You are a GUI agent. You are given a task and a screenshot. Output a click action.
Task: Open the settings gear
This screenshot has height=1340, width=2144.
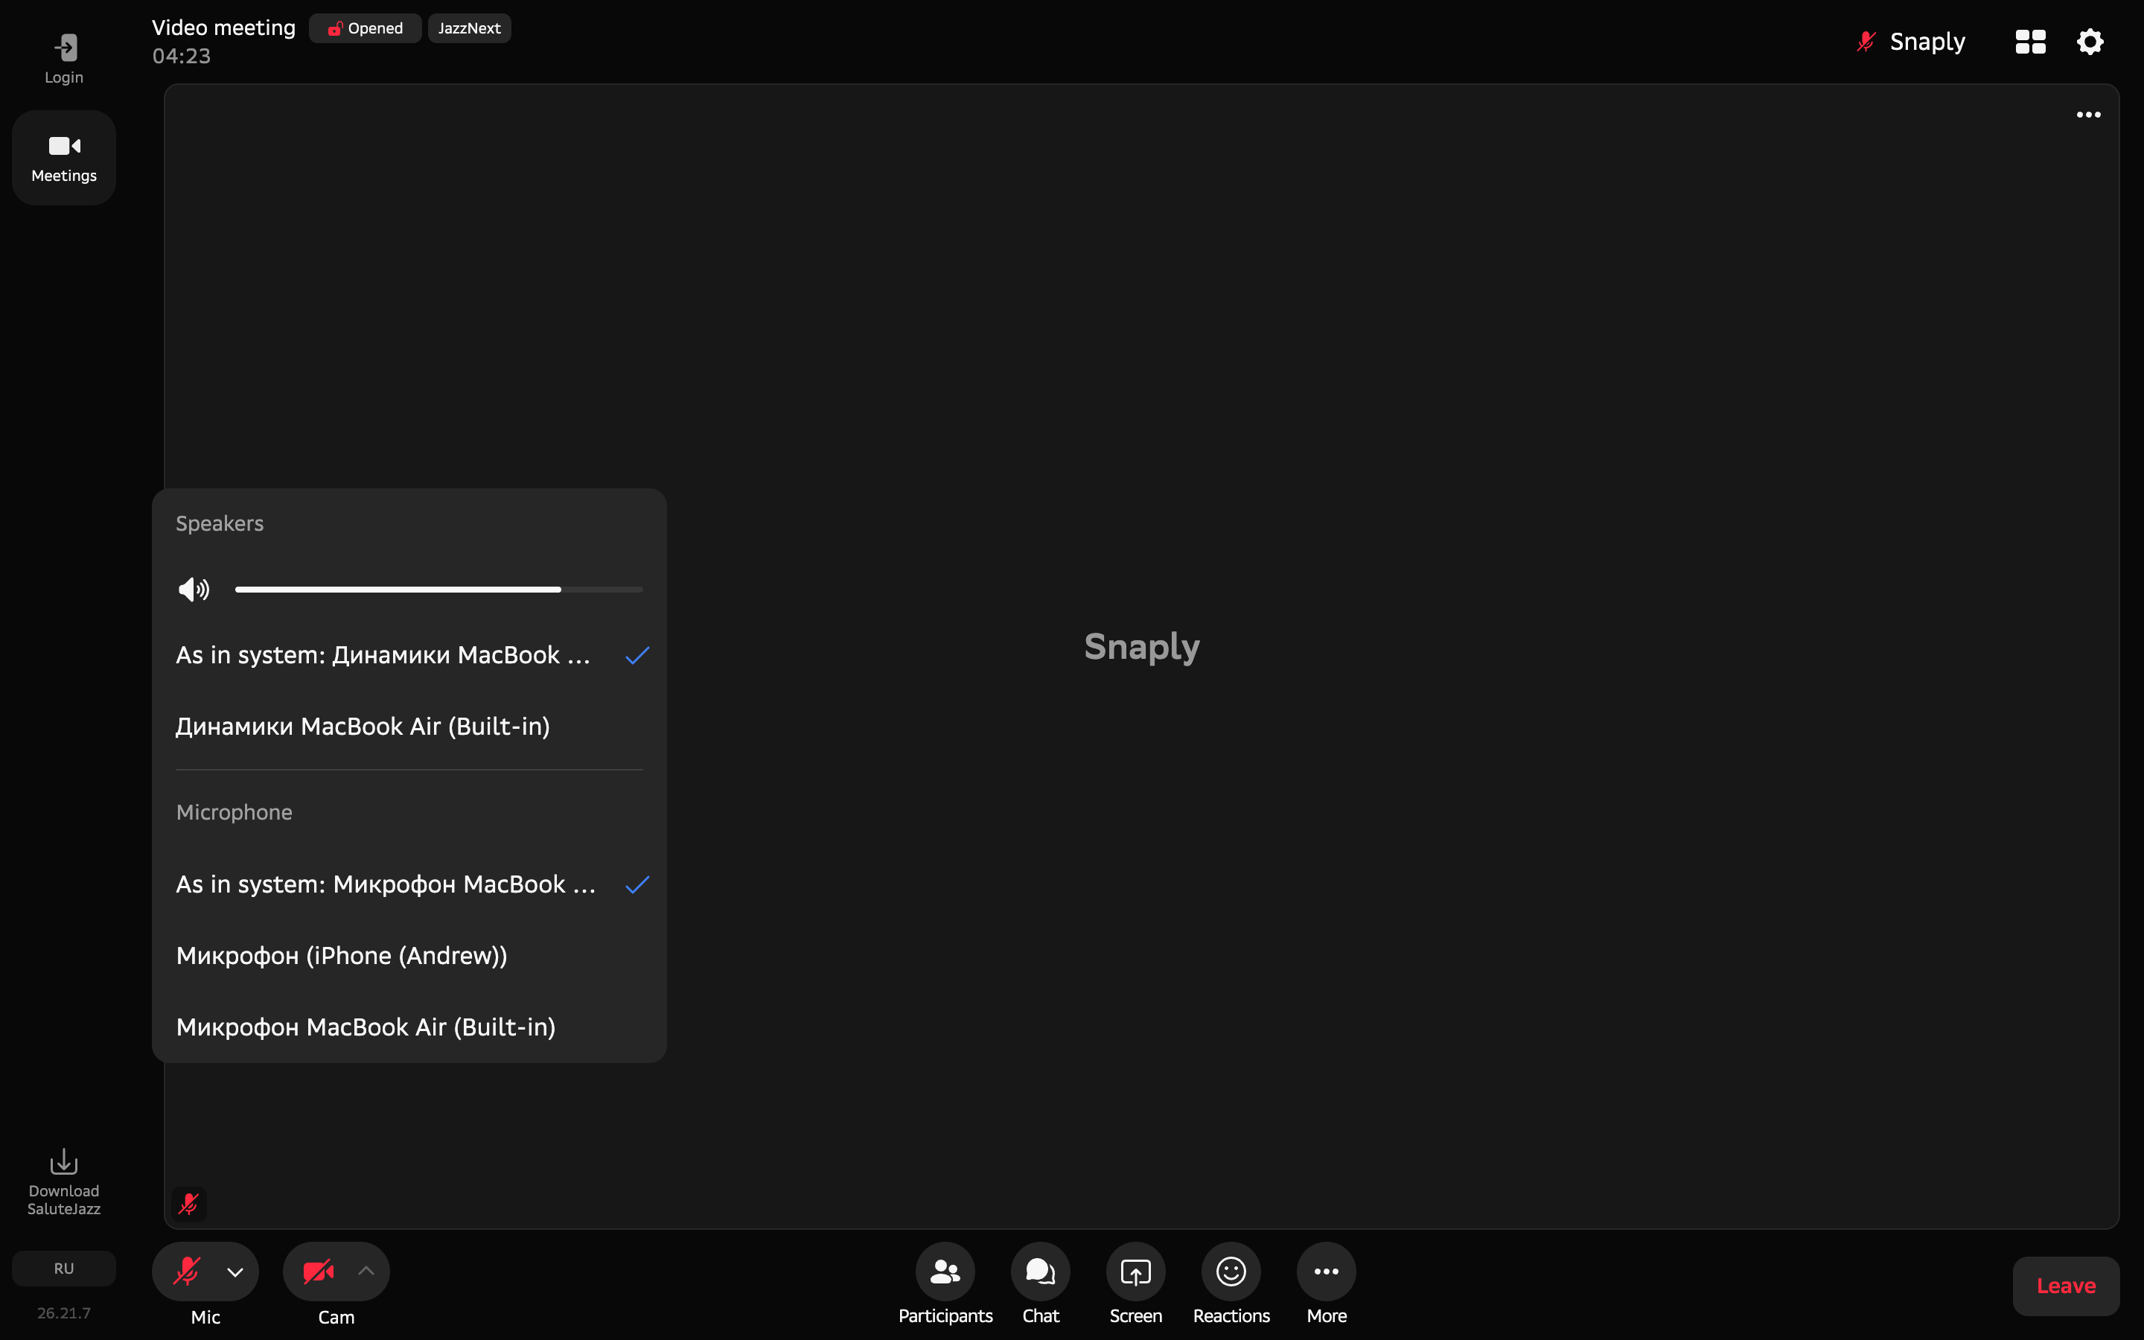2090,42
